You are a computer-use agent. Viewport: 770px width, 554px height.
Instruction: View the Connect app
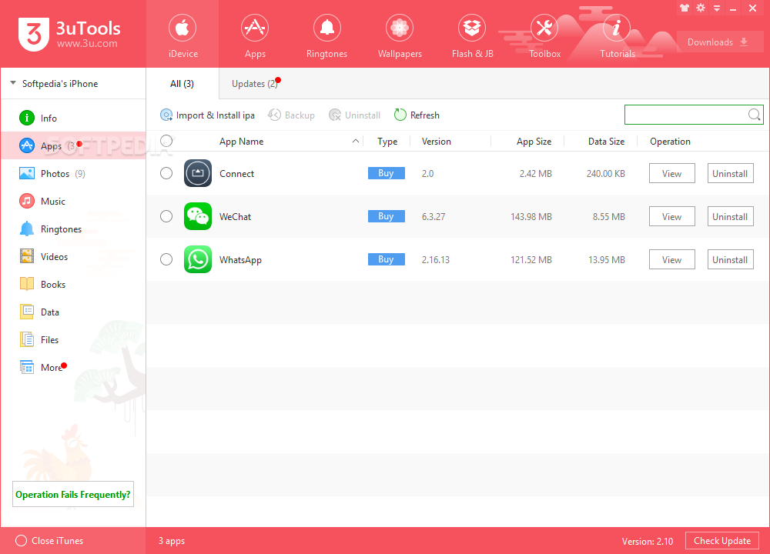pyautogui.click(x=671, y=173)
